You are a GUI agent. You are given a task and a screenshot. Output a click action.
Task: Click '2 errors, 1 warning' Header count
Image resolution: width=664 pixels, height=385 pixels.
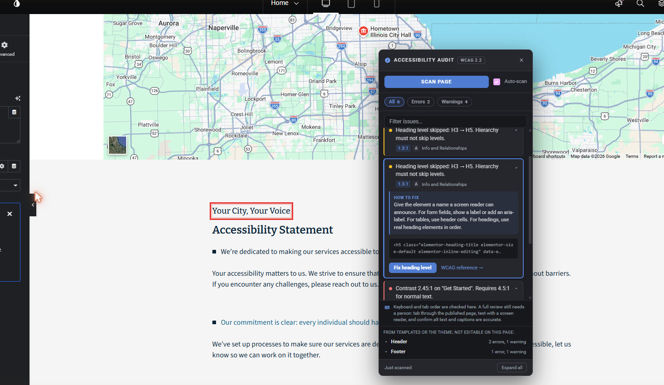coord(507,342)
